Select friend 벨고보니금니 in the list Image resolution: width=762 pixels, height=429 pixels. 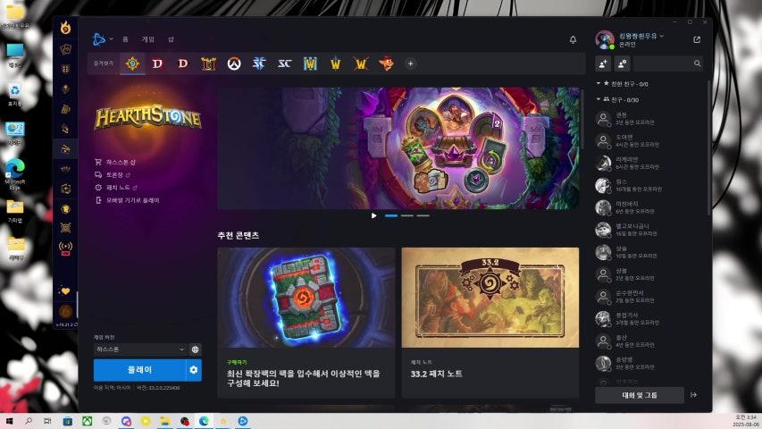[649, 230]
